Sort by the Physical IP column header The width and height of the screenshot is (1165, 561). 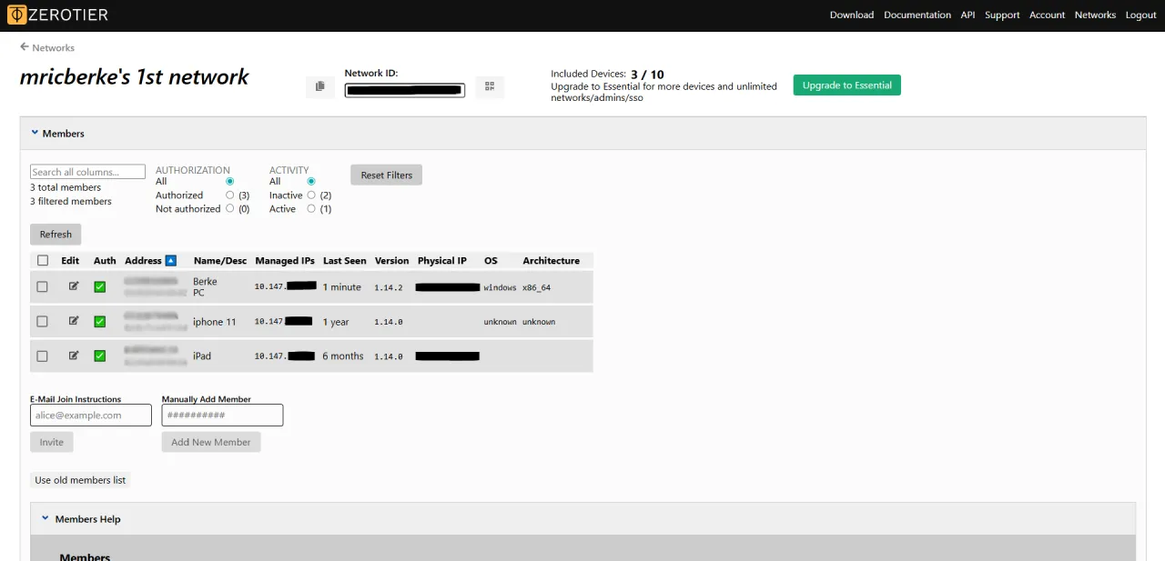click(x=442, y=261)
